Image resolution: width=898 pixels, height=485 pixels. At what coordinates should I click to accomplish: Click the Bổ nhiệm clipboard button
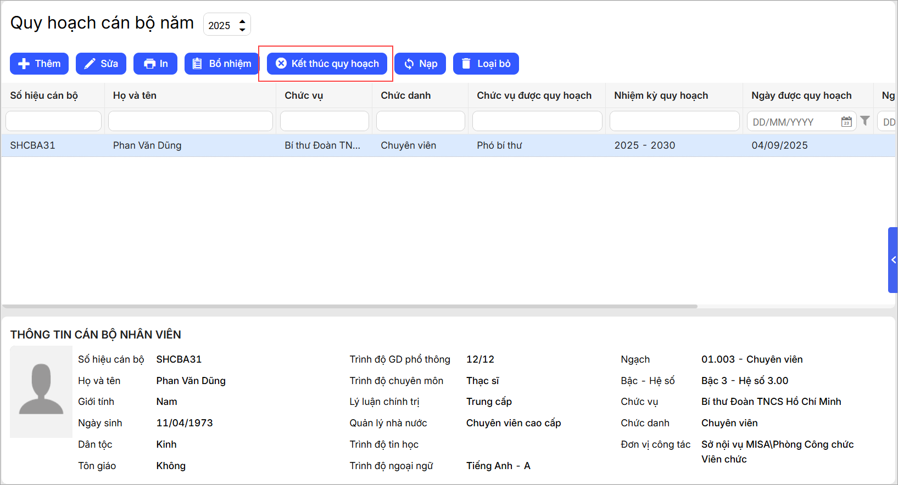point(221,64)
